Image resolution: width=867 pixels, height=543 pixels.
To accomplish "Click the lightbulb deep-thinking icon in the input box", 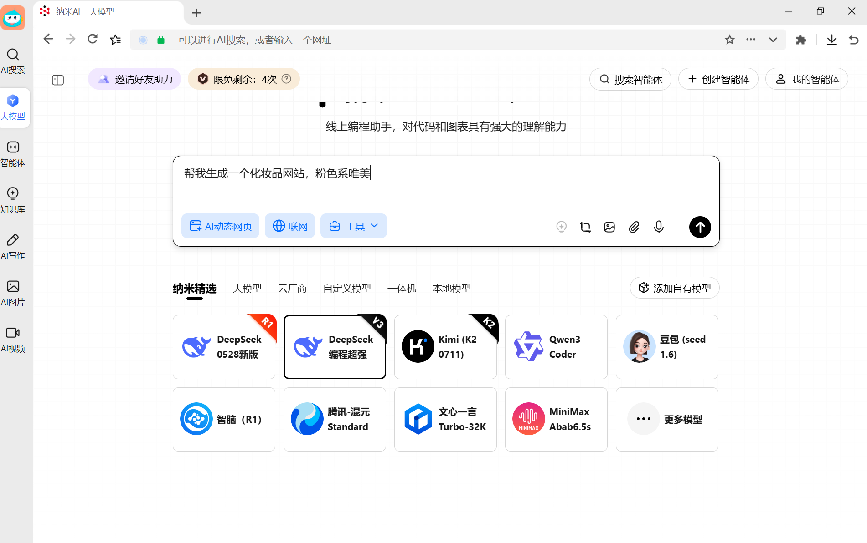I will pyautogui.click(x=561, y=227).
